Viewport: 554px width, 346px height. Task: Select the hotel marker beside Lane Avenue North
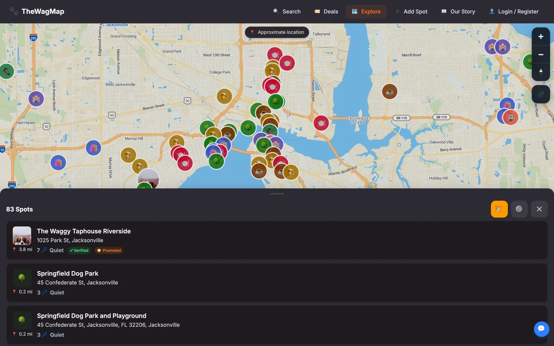click(36, 99)
